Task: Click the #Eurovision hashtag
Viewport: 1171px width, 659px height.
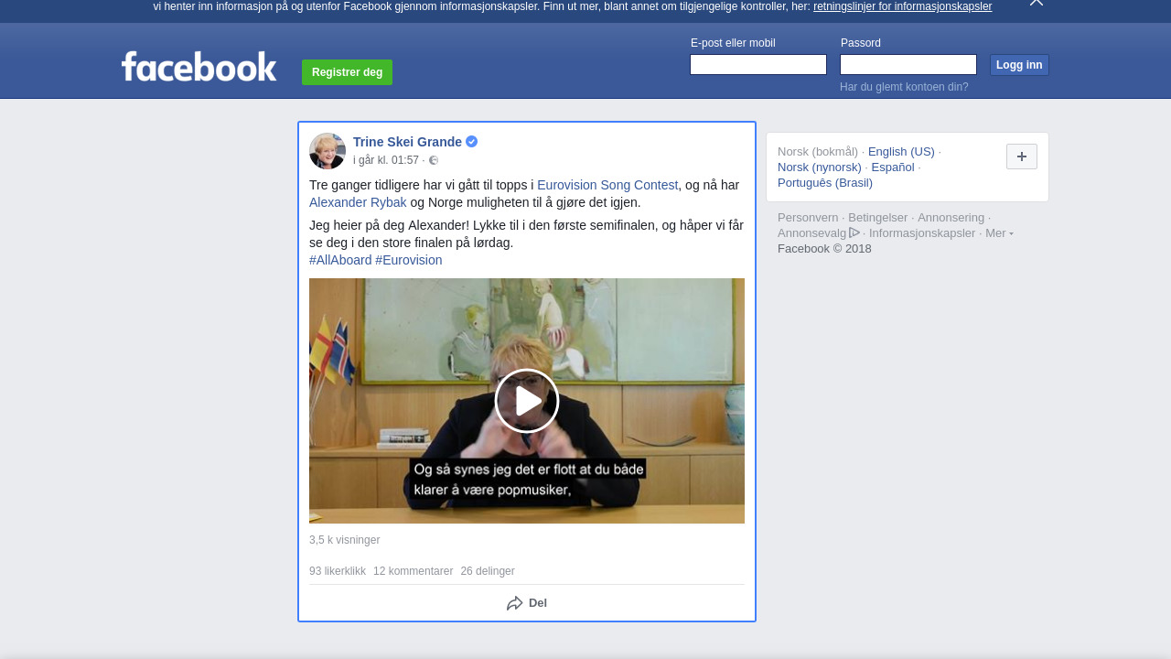Action: click(409, 260)
